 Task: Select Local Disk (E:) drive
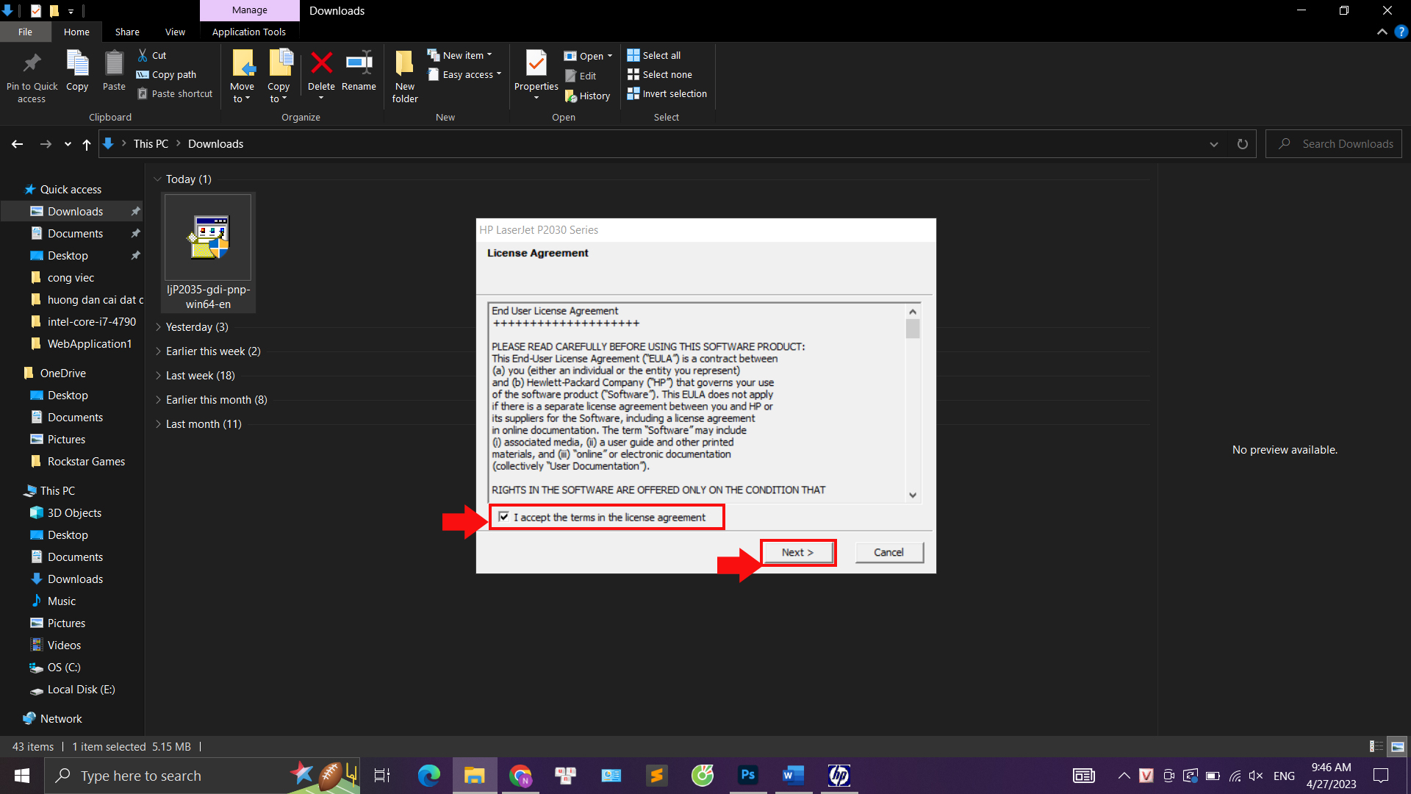81,689
